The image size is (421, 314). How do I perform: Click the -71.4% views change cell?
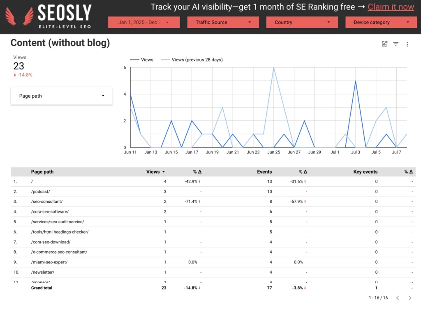click(x=192, y=202)
